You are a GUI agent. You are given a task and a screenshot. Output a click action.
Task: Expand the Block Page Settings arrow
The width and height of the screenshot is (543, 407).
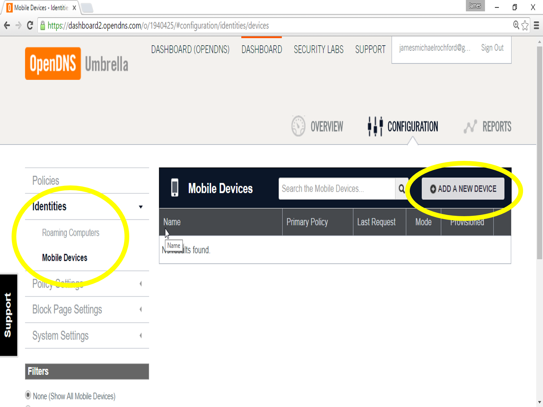(x=141, y=309)
